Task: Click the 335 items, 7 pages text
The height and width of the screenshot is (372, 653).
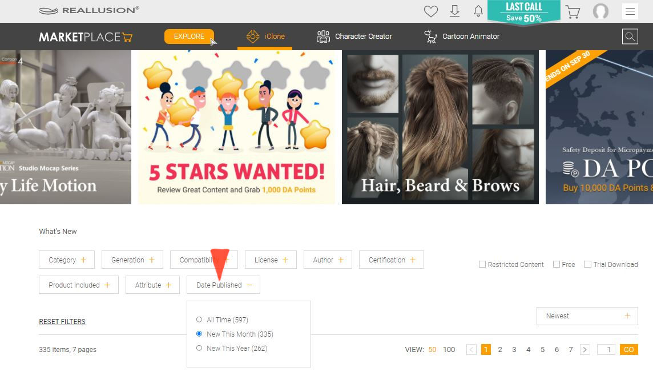Action: 67,350
